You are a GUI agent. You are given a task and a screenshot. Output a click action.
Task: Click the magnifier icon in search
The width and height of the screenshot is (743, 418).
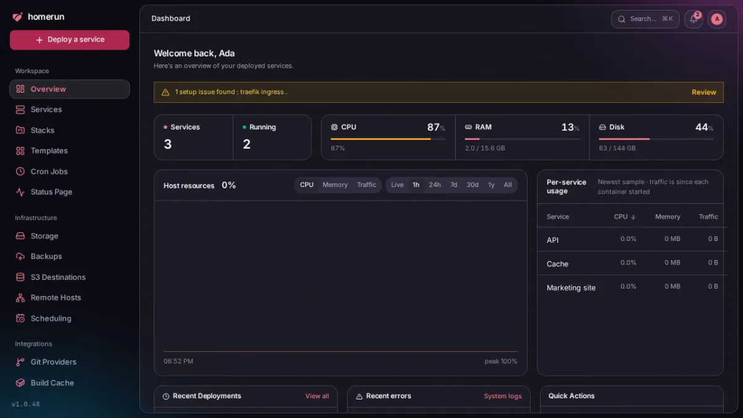pos(622,19)
